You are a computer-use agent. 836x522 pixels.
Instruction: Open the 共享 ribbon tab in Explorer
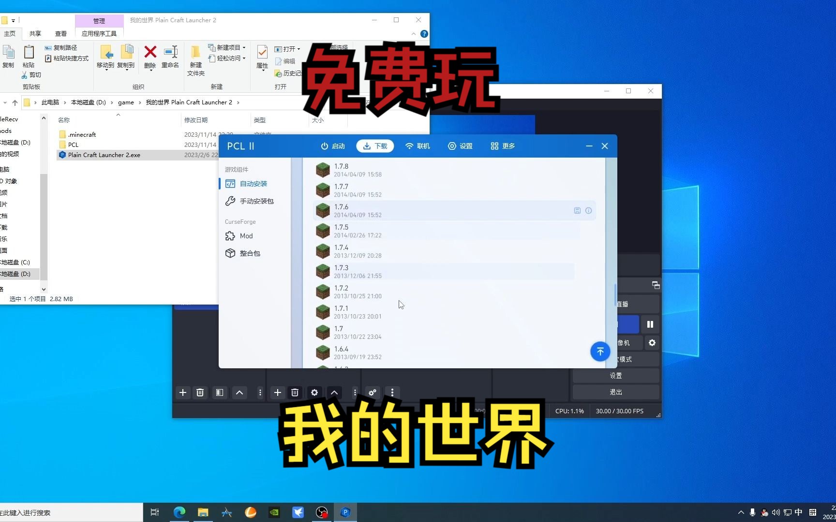(35, 34)
